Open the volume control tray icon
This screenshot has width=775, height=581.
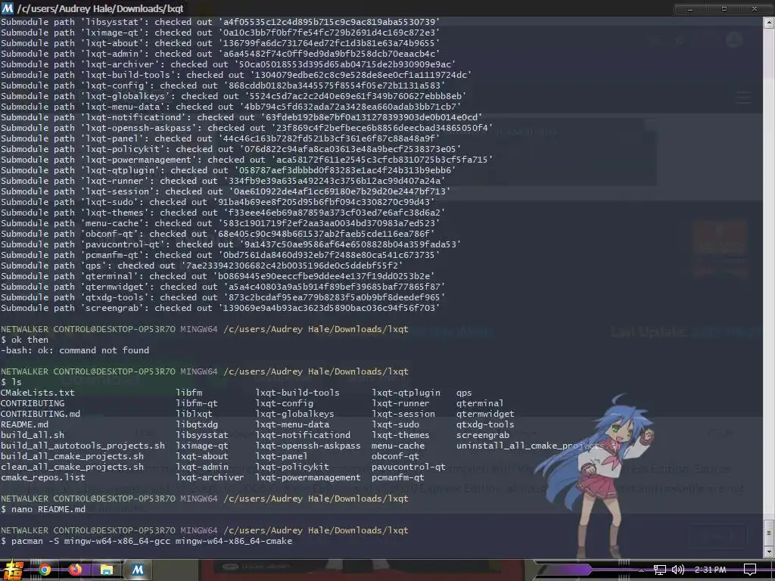click(678, 570)
